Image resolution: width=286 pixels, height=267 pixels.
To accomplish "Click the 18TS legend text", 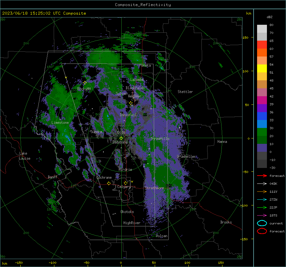I will coord(273,216).
